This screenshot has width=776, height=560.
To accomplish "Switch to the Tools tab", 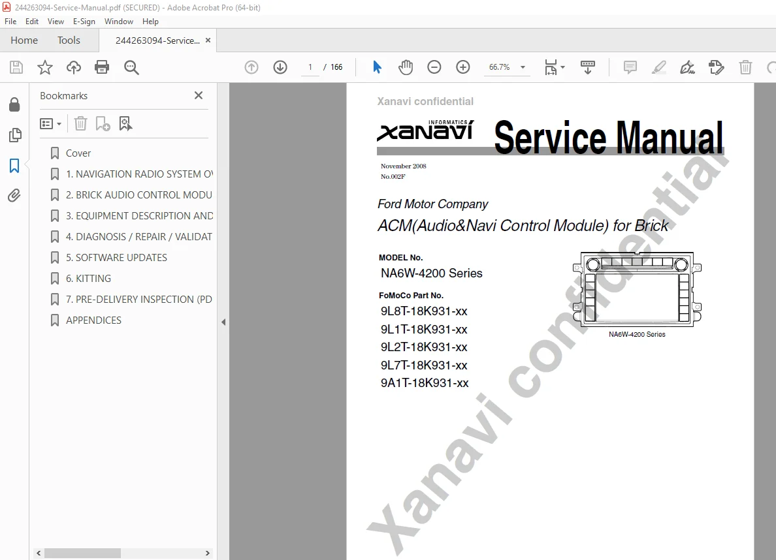I will tap(69, 40).
